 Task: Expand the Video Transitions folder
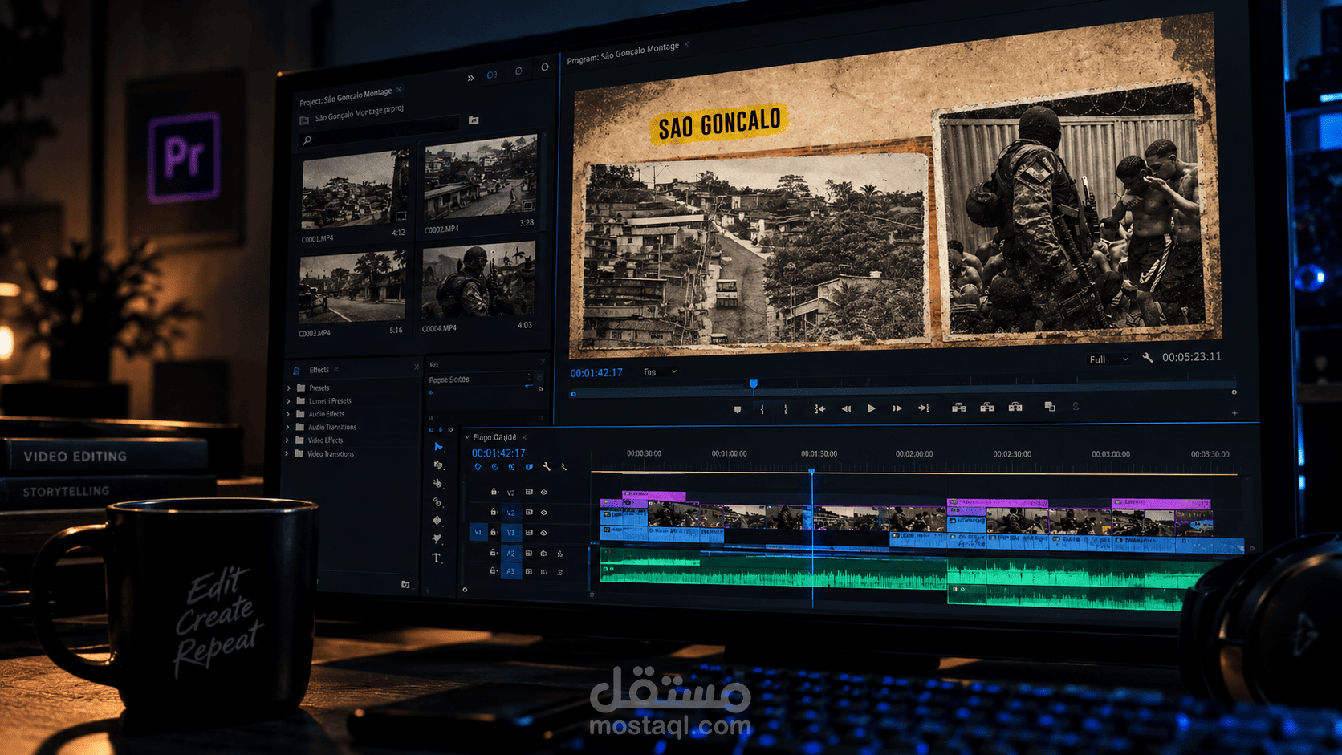tap(287, 453)
